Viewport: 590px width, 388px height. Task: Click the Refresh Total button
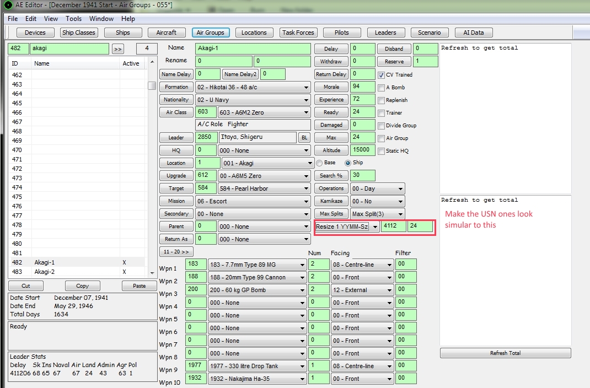click(x=505, y=353)
